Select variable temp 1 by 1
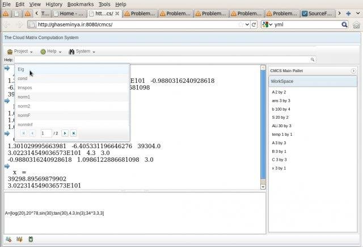This screenshot has height=247, width=363. pyautogui.click(x=282, y=135)
